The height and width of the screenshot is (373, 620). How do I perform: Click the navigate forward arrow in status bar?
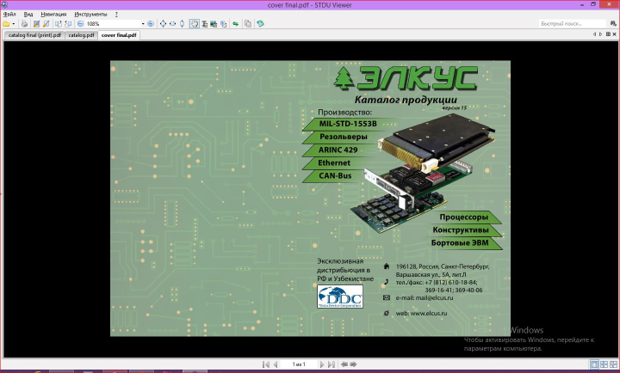click(x=353, y=364)
